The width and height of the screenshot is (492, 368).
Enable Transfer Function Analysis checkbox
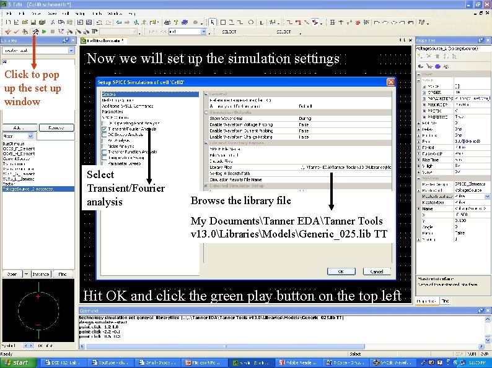tap(104, 152)
